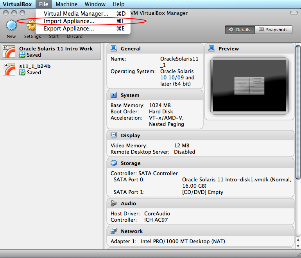Click the ICH AC97 controller value
Screen dimensions: 301x258
(x=156, y=220)
